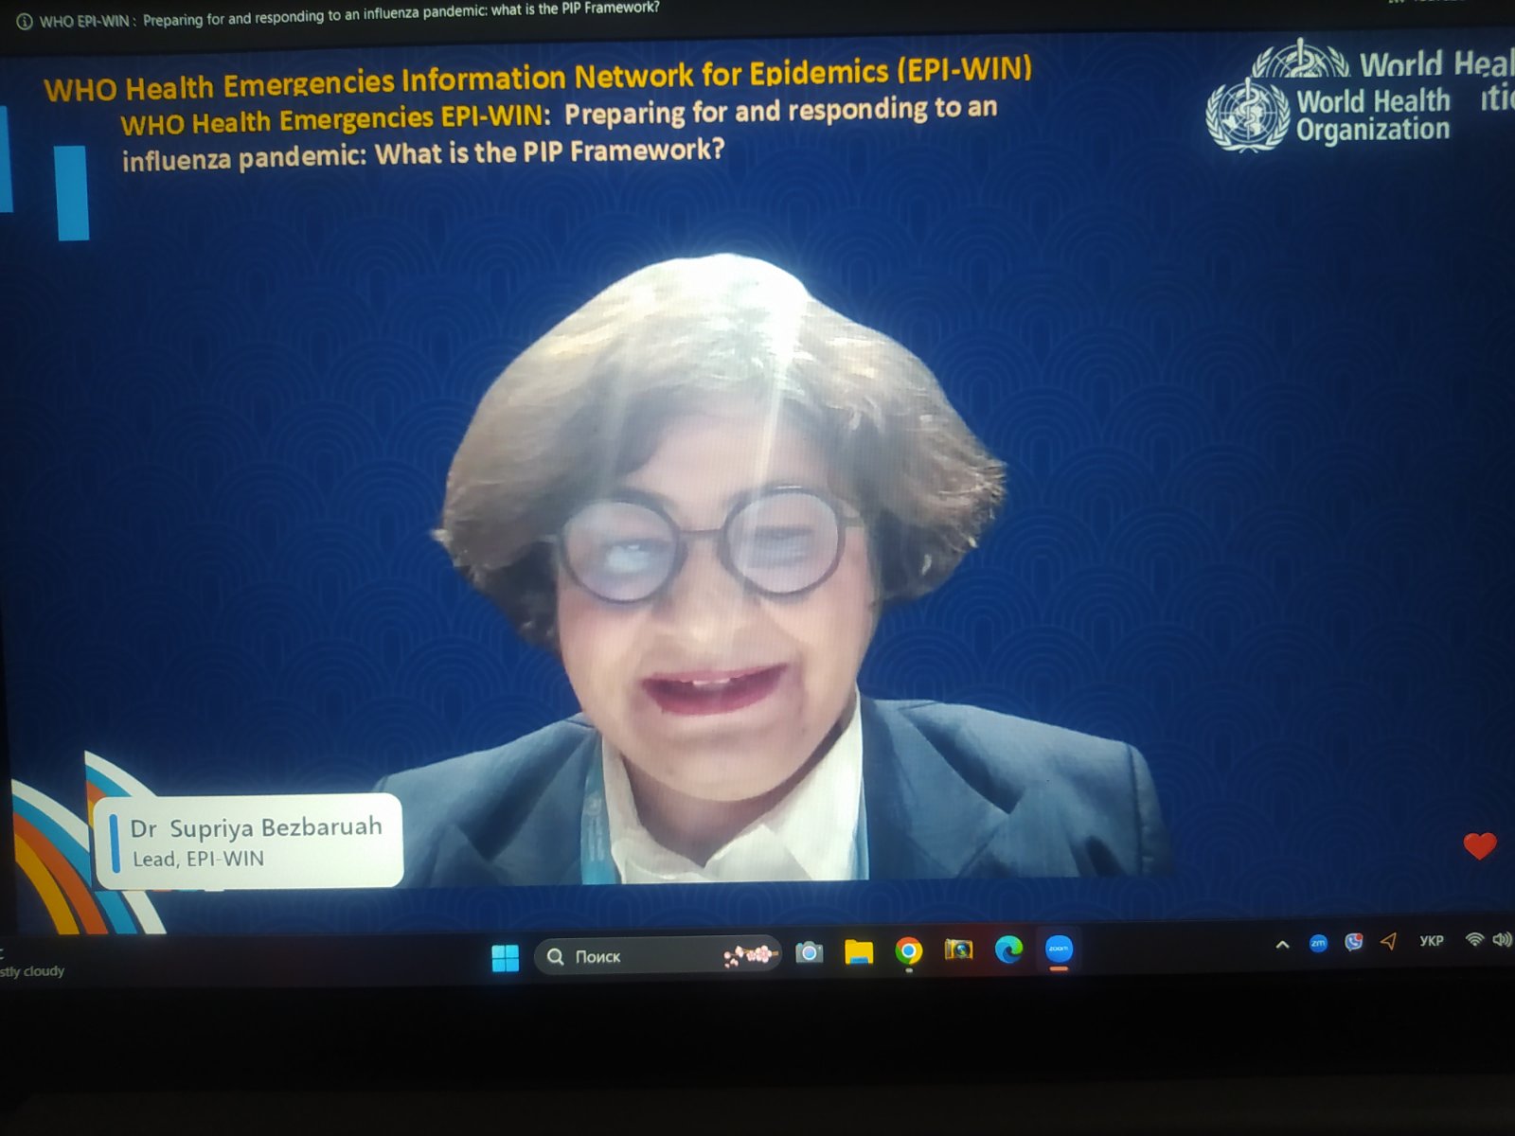Open the Wi-Fi network settings

coord(1474,939)
